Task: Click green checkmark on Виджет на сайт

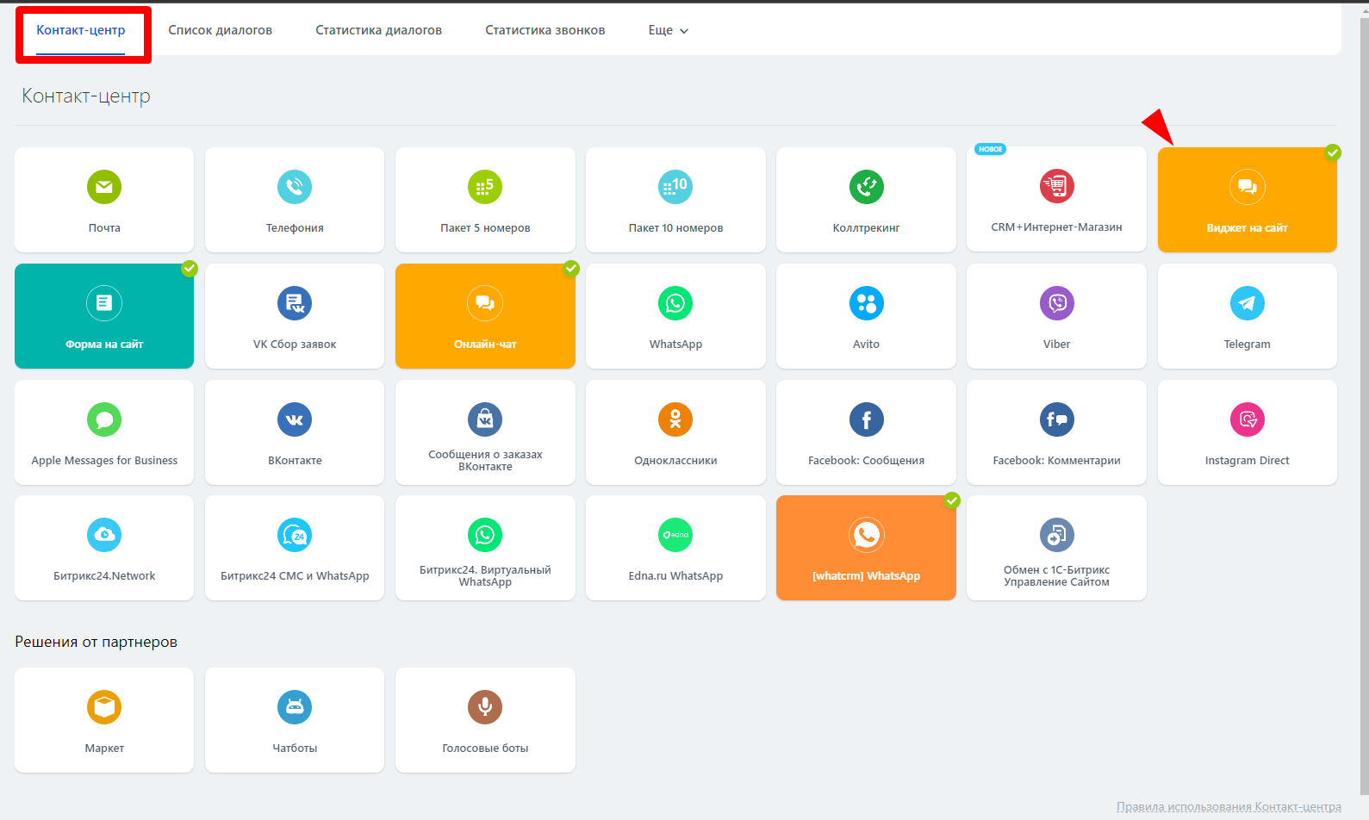Action: point(1333,152)
